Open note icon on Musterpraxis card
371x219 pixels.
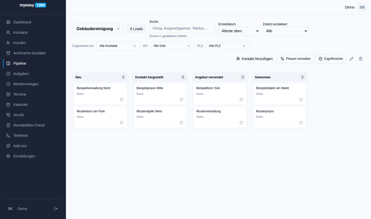point(301,123)
